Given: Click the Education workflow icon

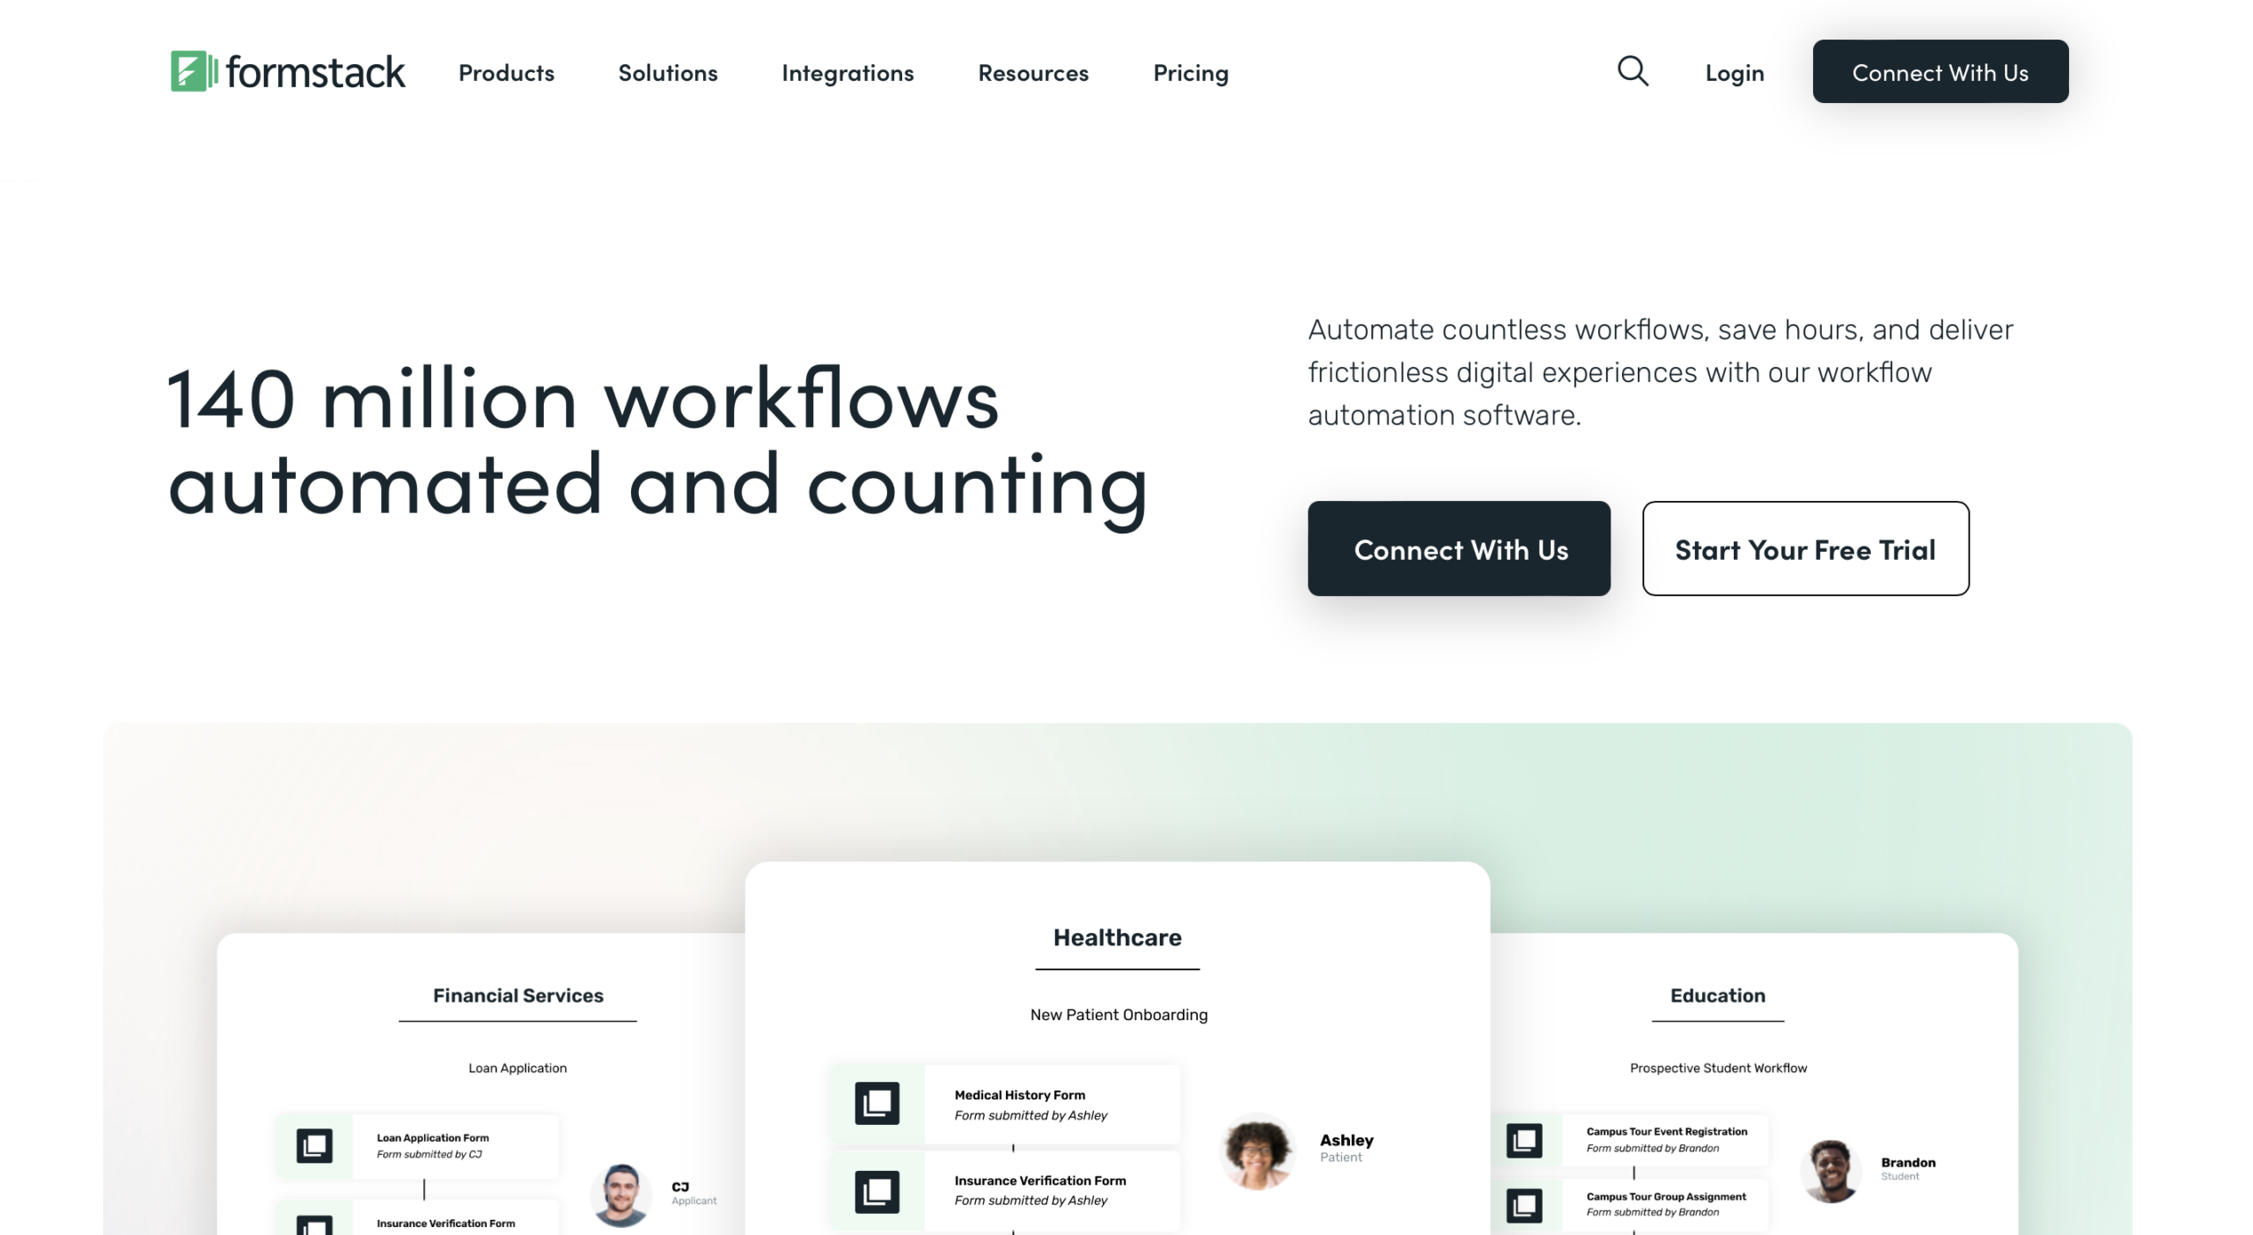Looking at the screenshot, I should [x=1525, y=1139].
